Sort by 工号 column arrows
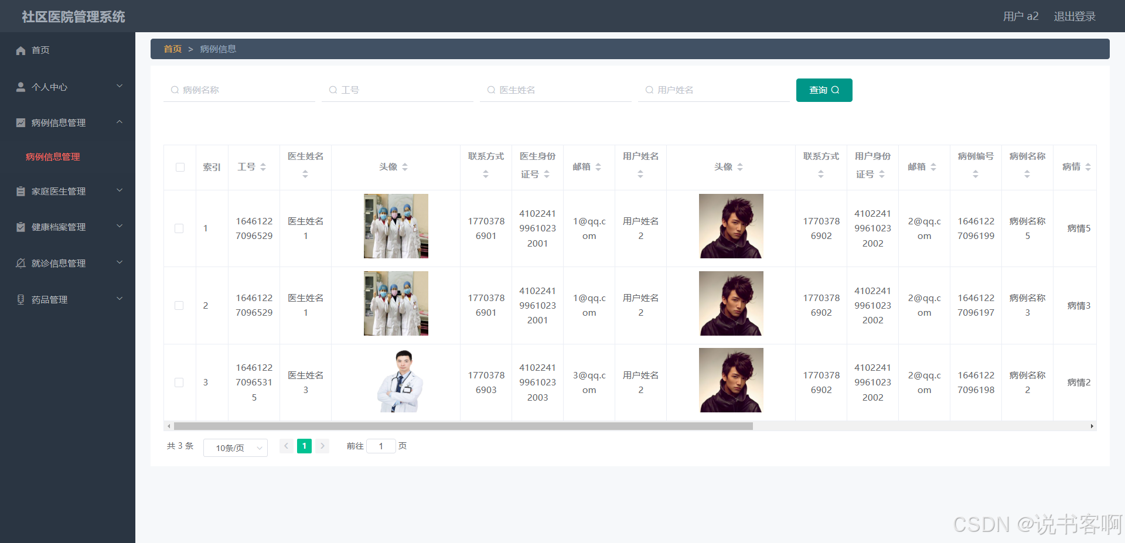 coord(263,167)
